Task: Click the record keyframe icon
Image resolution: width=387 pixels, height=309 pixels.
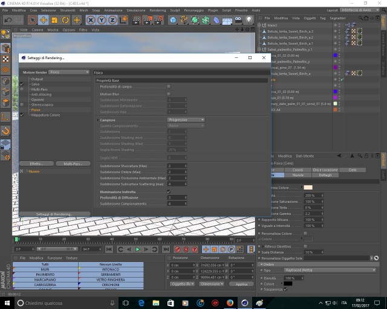Action: coord(177,249)
